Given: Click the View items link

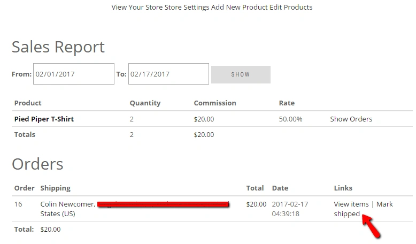Looking at the screenshot, I should [351, 204].
